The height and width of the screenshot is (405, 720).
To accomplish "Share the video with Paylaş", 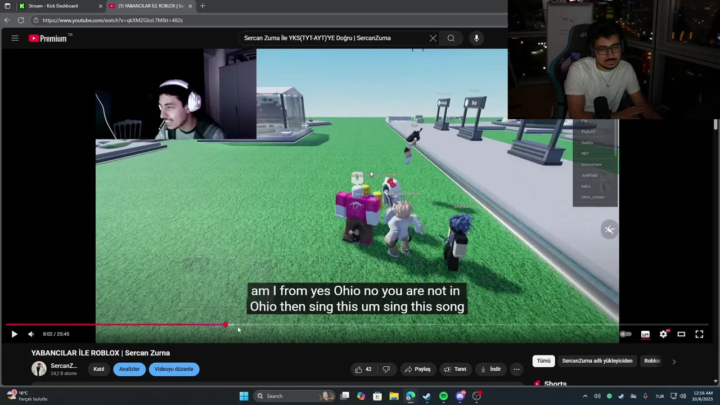I will coord(417,369).
